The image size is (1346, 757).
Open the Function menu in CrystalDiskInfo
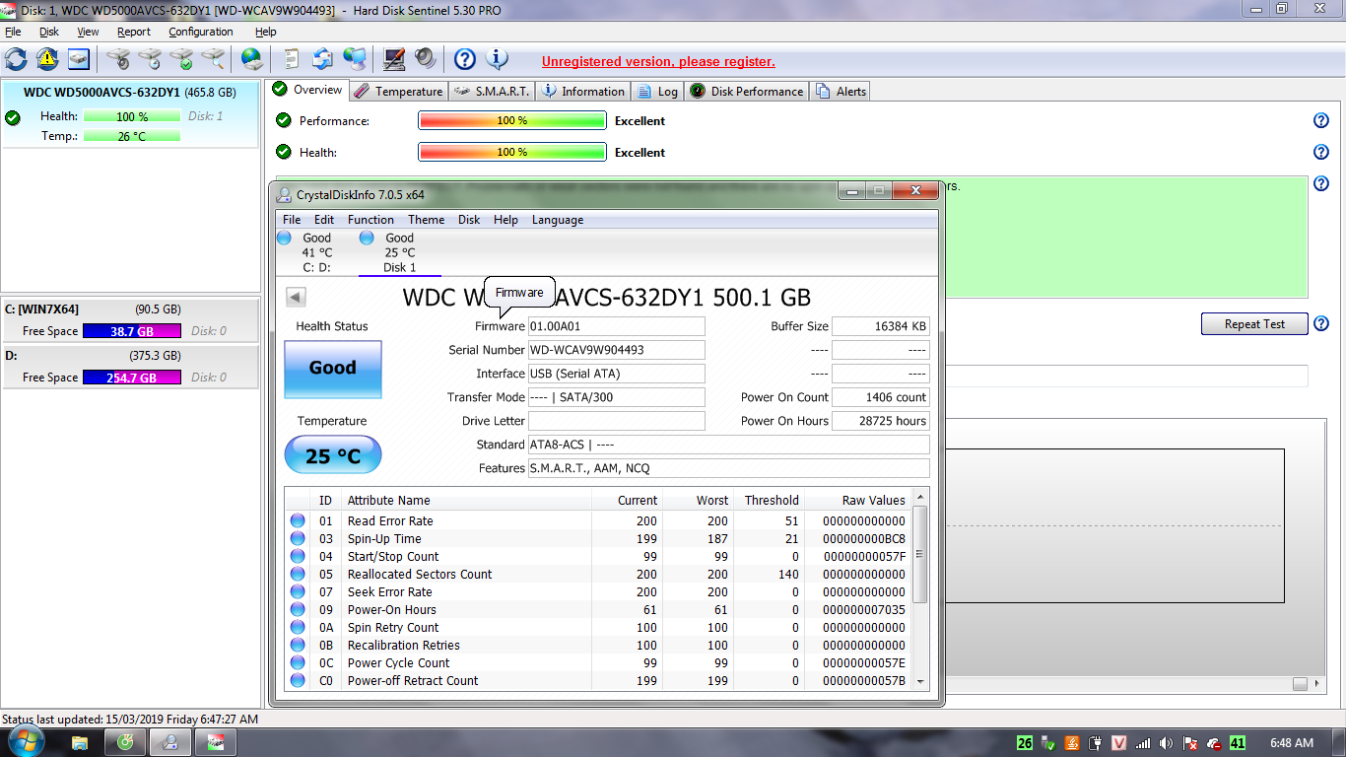coord(370,220)
